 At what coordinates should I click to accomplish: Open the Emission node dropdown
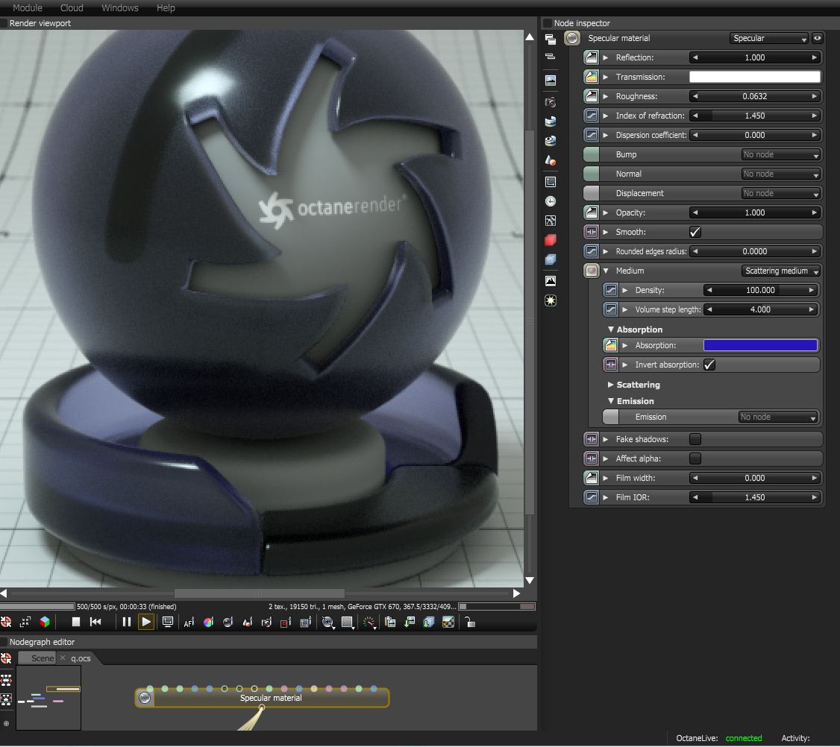[777, 417]
